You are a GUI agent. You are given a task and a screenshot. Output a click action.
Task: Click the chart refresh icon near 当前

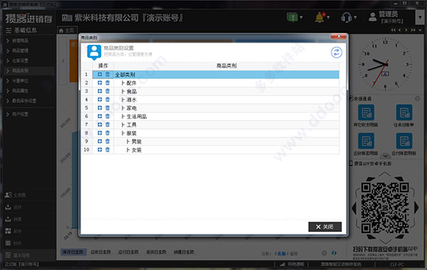click(334, 253)
